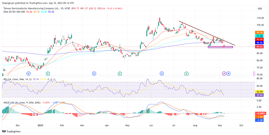
Task: Click the purple marker at far right edge
Action: pos(254,73)
